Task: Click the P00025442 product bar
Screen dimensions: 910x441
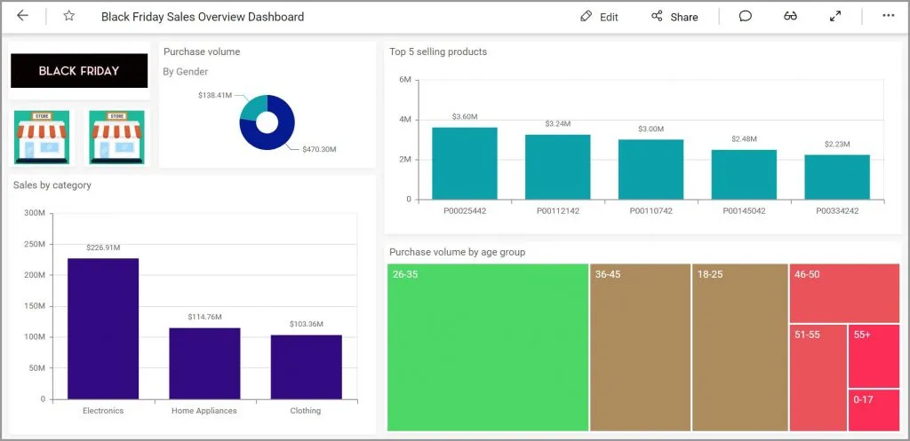Action: [465, 164]
